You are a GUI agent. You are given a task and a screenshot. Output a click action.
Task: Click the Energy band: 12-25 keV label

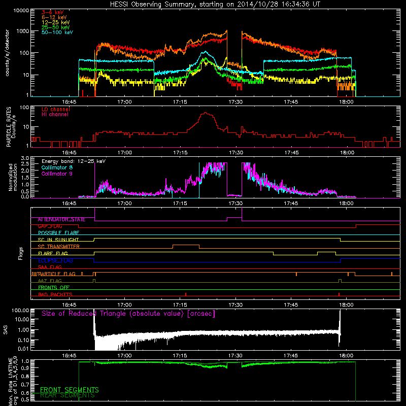[x=74, y=161]
